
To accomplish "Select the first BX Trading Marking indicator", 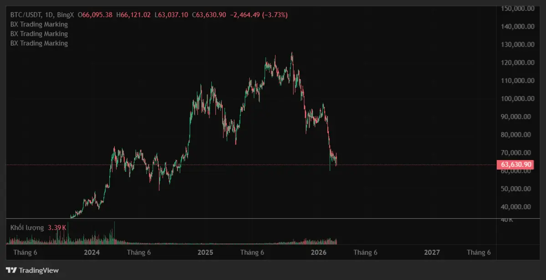I will [39, 25].
